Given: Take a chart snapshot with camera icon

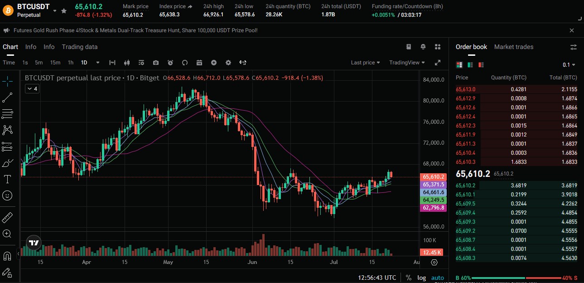Looking at the screenshot, I should (x=156, y=63).
